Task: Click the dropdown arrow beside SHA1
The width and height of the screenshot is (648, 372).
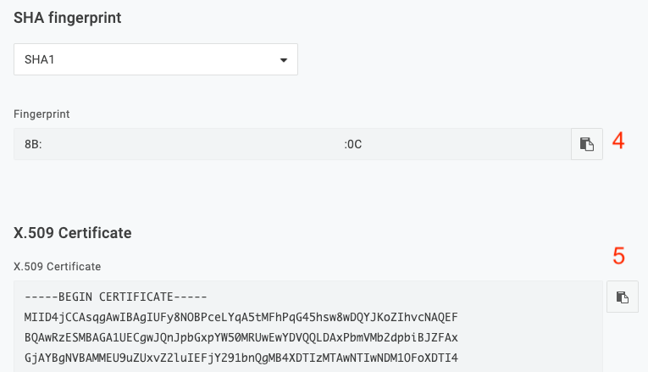Action: (284, 60)
